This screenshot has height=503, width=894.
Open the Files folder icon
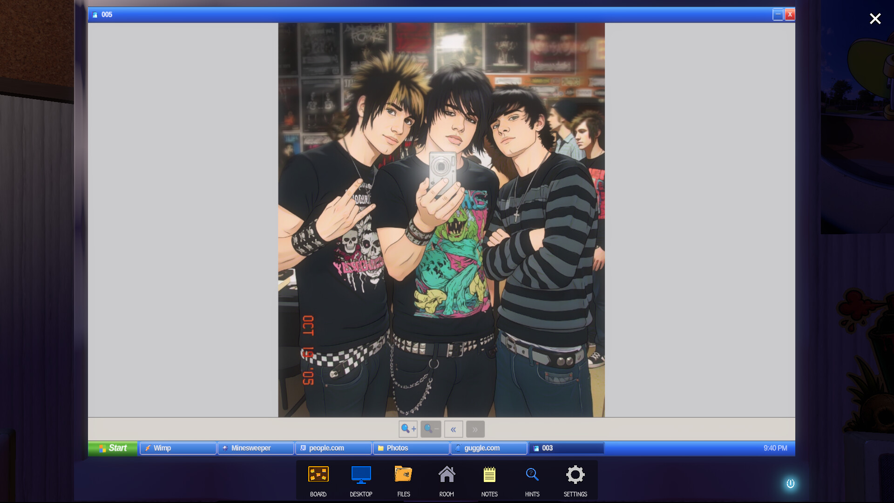pos(404,481)
